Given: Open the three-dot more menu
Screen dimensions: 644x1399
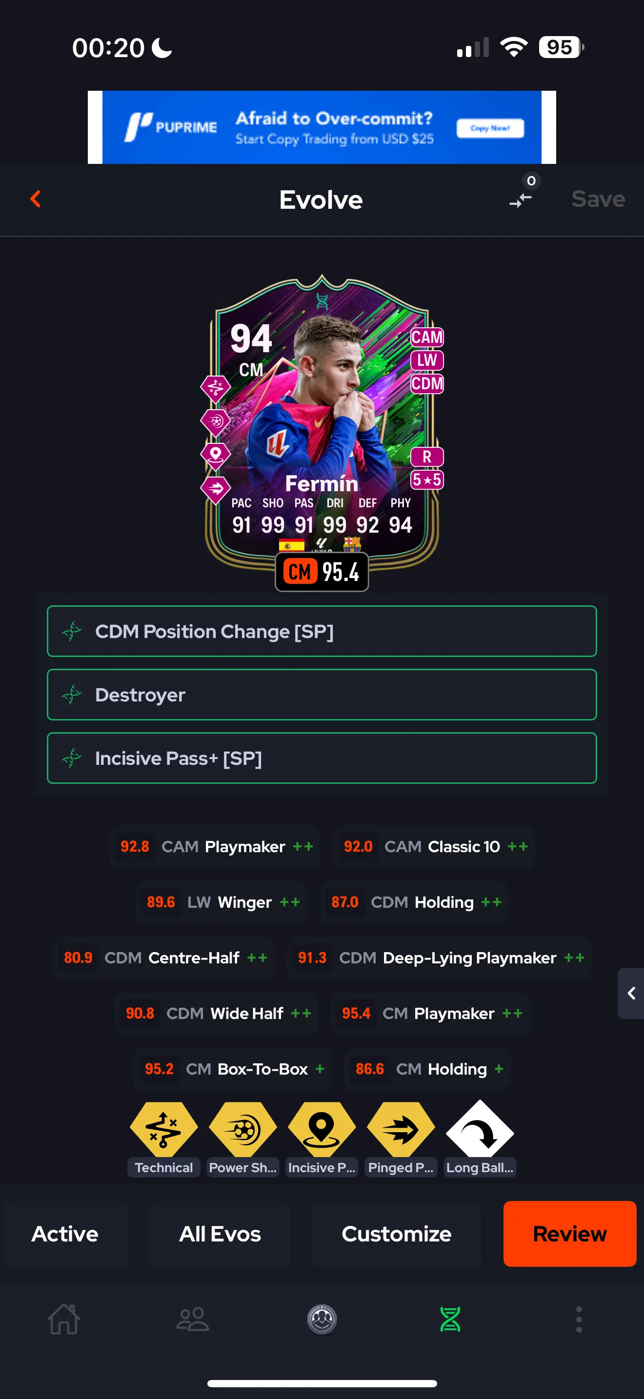Looking at the screenshot, I should pos(579,1319).
